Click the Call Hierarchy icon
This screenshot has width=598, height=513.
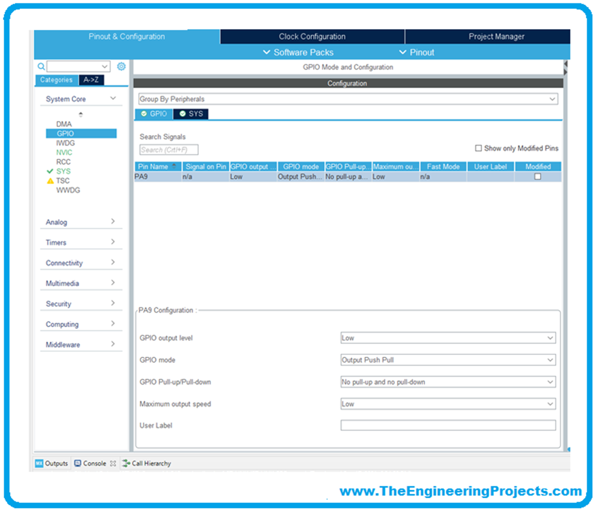[126, 463]
